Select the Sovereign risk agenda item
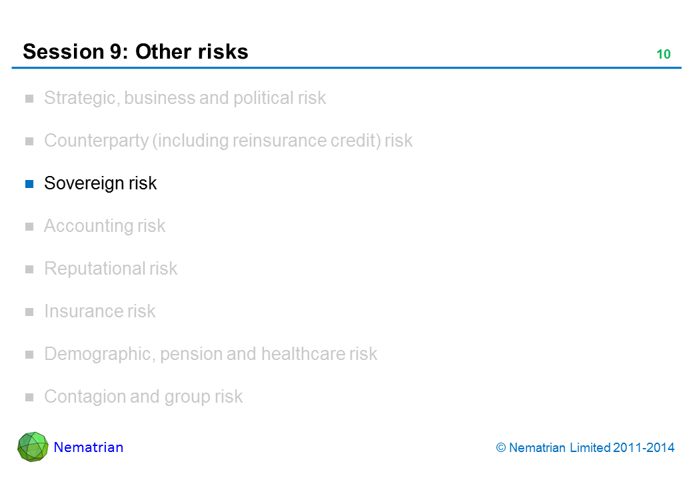Viewport: 693px width, 480px height. click(x=100, y=183)
